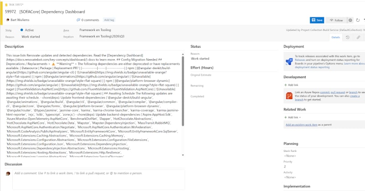Click the Implementation section heading
Screen dimensions: 365x191
click(x=297, y=186)
